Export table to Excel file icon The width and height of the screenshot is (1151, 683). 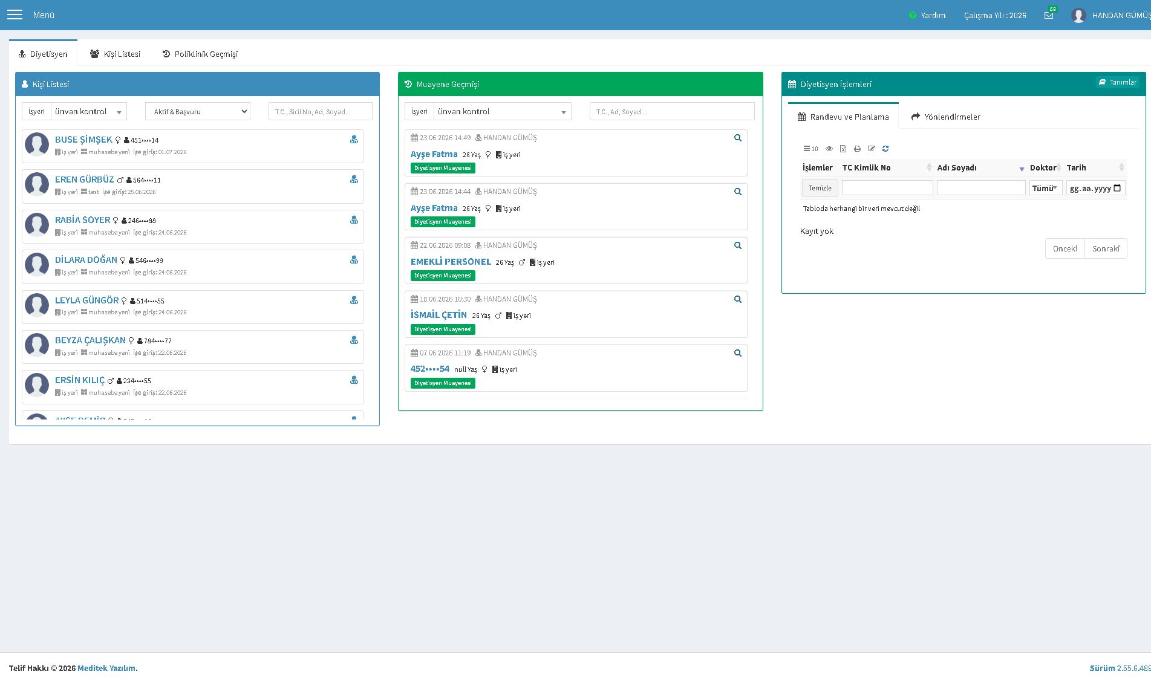click(843, 149)
